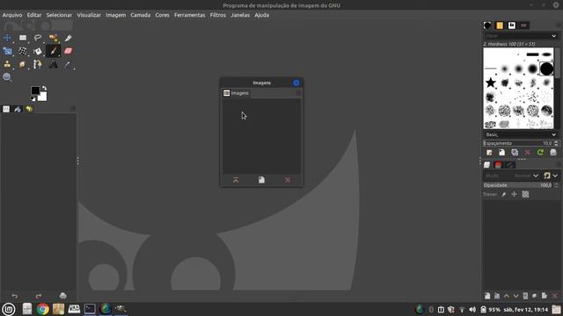Open the Ferramentas menu
This screenshot has height=316, width=563.
190,15
